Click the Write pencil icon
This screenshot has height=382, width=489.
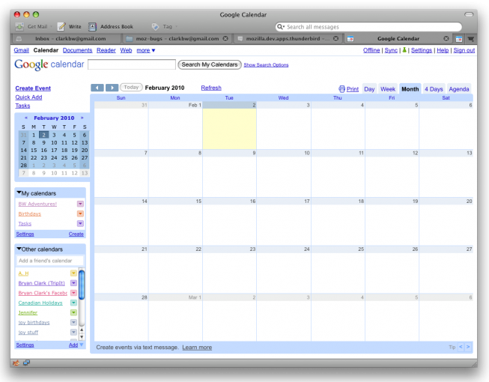[x=61, y=27]
